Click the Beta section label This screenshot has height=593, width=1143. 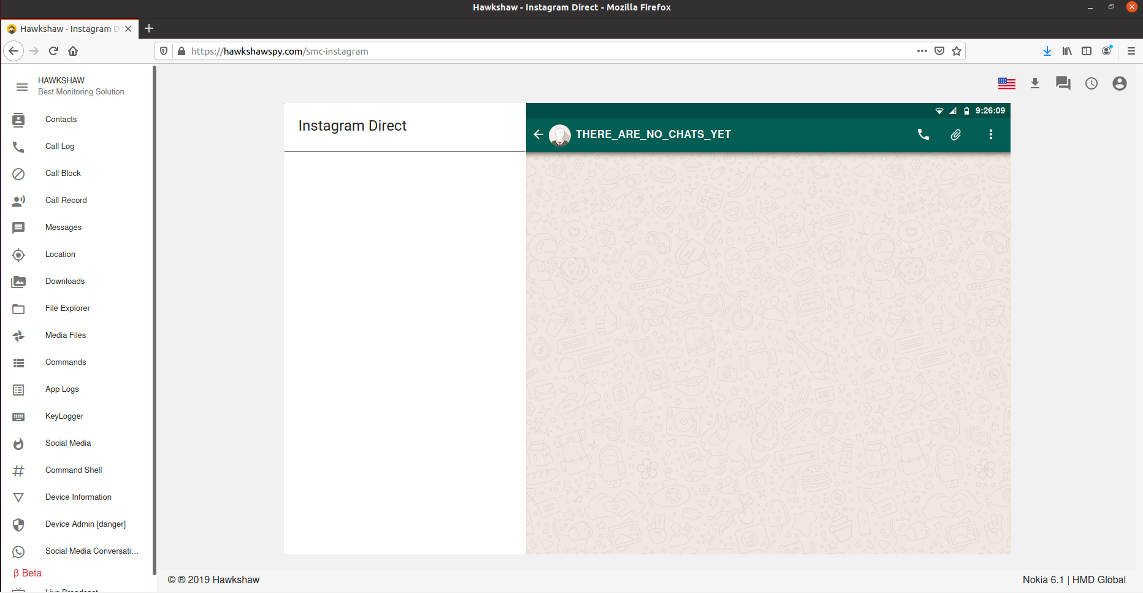(x=28, y=573)
